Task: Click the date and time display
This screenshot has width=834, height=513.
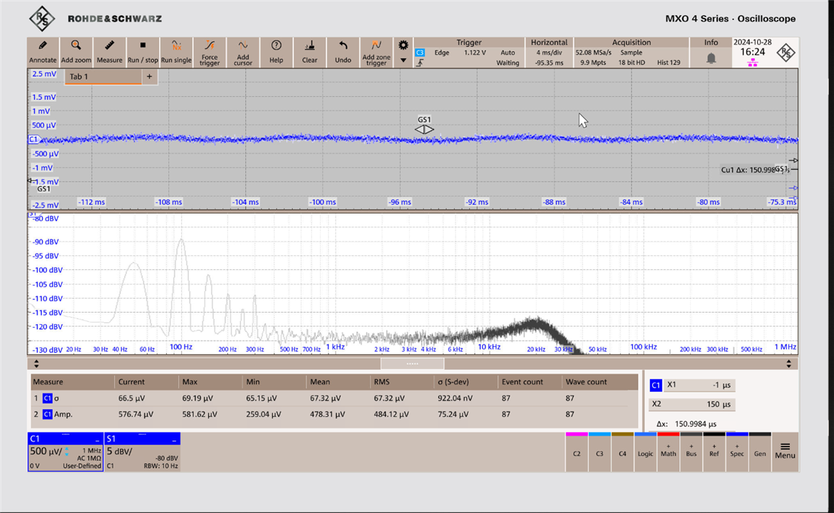Action: (x=752, y=48)
